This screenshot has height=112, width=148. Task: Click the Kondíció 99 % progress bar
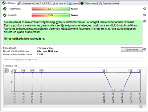pyautogui.click(x=51, y=15)
